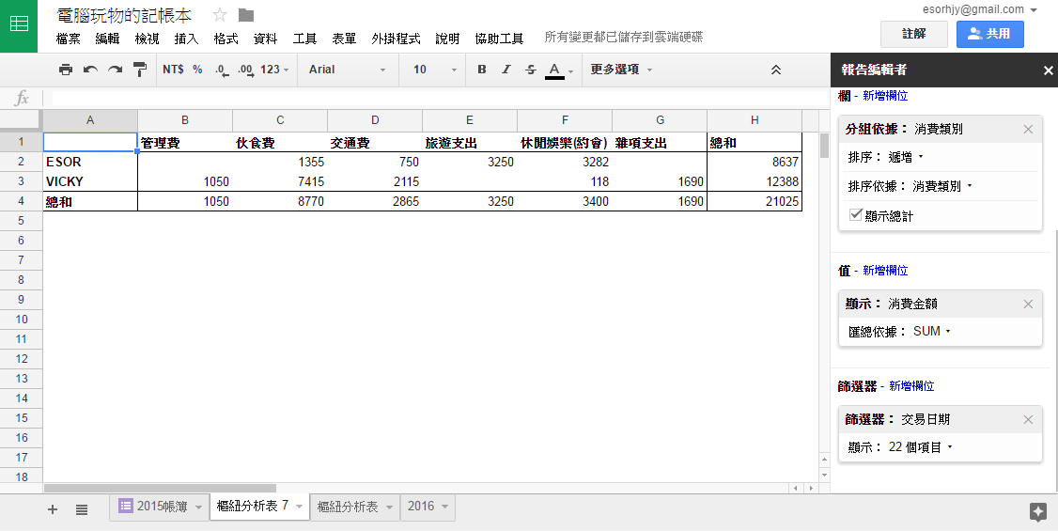Toggle italic formatting
This screenshot has height=531, width=1058.
[x=506, y=70]
